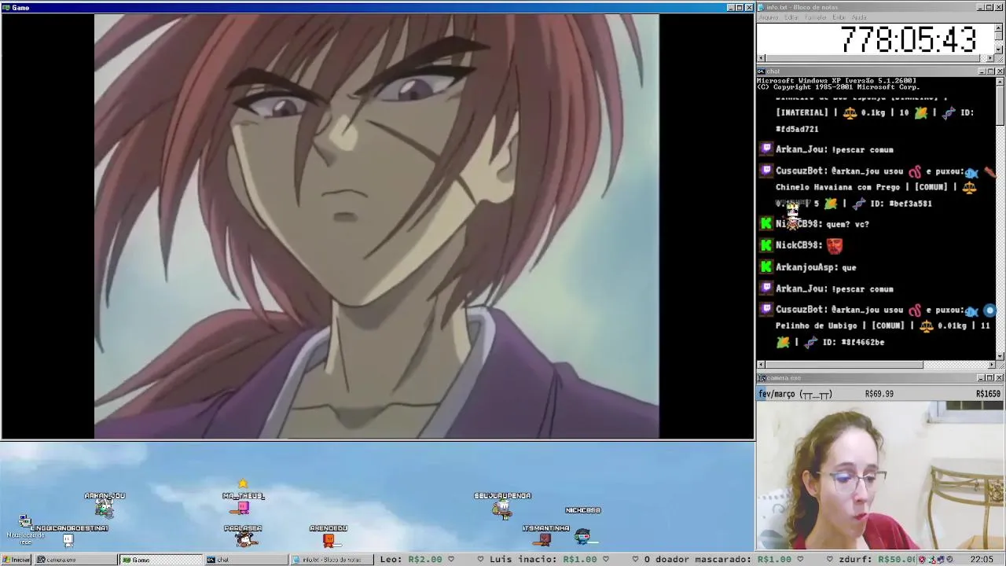
Task: Click the 'fev/março' label in camera window
Action: [777, 394]
